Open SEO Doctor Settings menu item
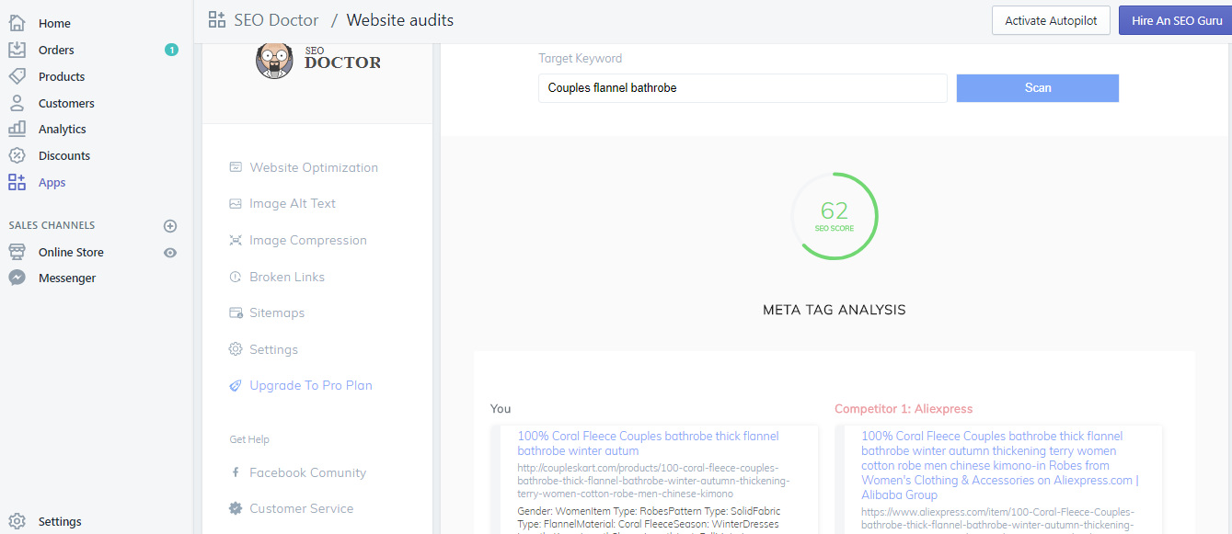 tap(274, 349)
